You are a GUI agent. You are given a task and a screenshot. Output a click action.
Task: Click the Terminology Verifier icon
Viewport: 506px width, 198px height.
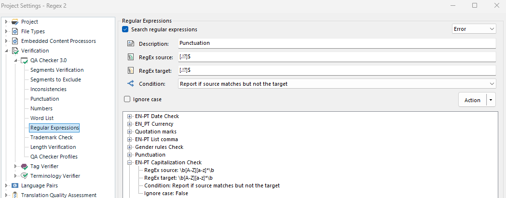tap(24, 176)
